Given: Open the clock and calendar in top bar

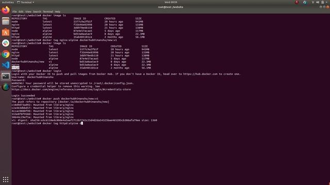Looking at the screenshot, I should 171,2.
